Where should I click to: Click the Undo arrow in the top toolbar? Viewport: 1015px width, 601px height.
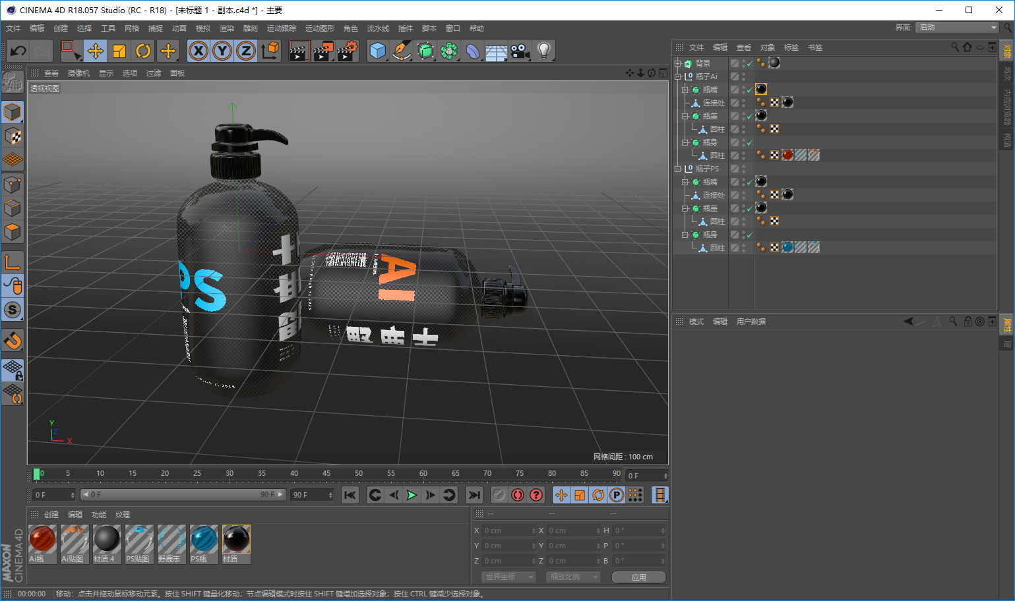(18, 51)
